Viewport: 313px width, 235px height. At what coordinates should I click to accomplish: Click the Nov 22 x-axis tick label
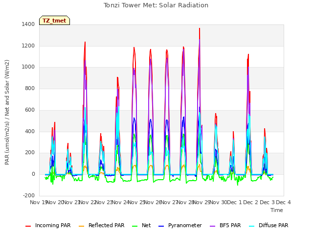coord(88,202)
